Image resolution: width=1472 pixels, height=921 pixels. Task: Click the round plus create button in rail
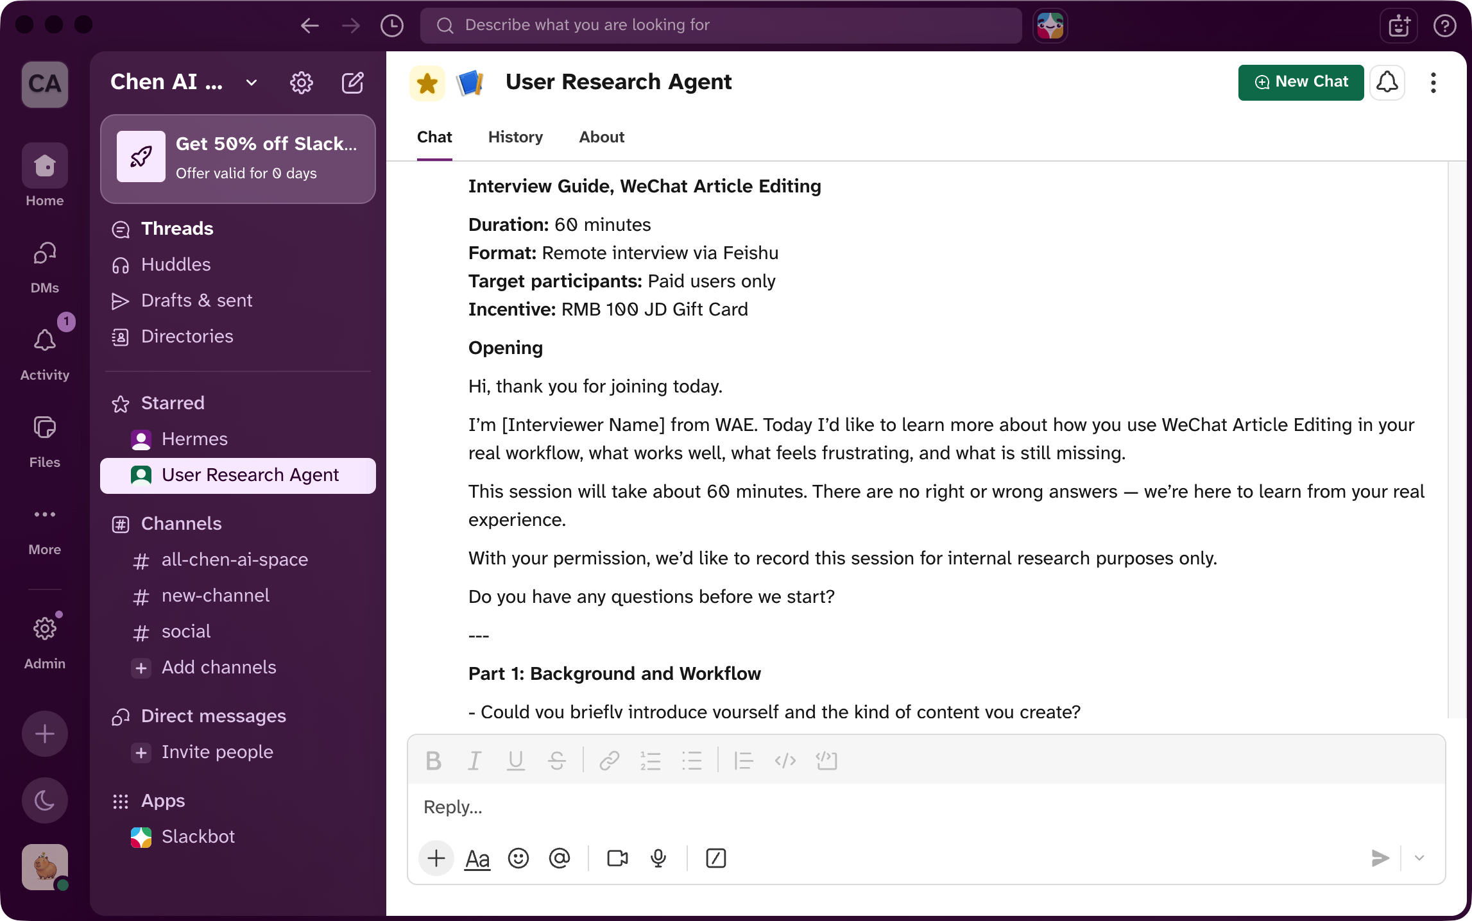[45, 733]
